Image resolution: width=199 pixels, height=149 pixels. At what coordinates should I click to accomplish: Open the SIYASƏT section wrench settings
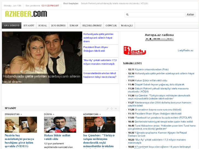(108, 109)
